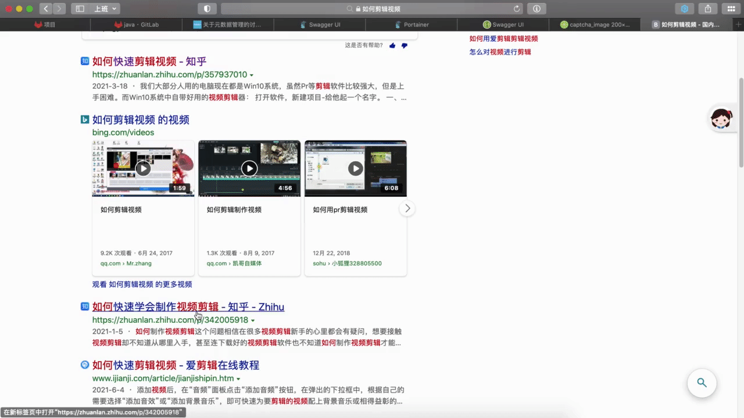Open Safari share icon in toolbar
Screen dimensions: 744x418
pyautogui.click(x=708, y=9)
